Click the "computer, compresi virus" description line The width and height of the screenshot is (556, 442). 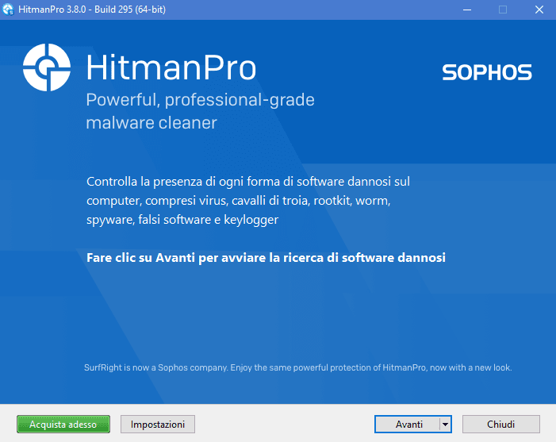239,200
